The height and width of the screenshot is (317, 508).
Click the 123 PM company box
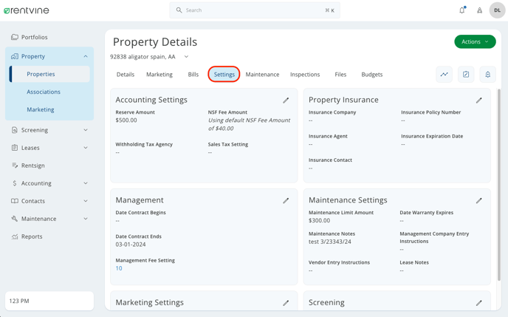(x=49, y=301)
